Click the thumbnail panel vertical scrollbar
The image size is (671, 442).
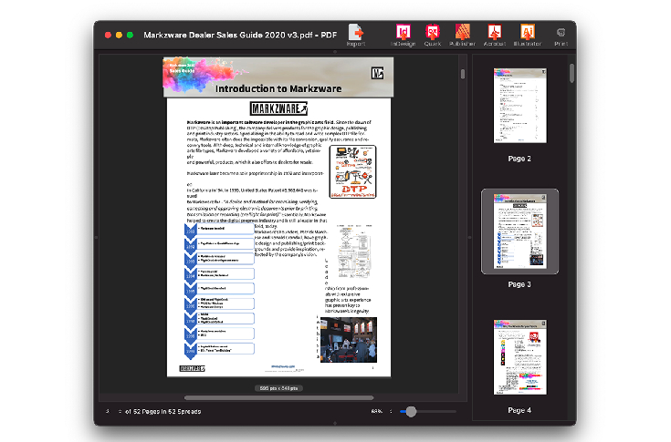(571, 73)
